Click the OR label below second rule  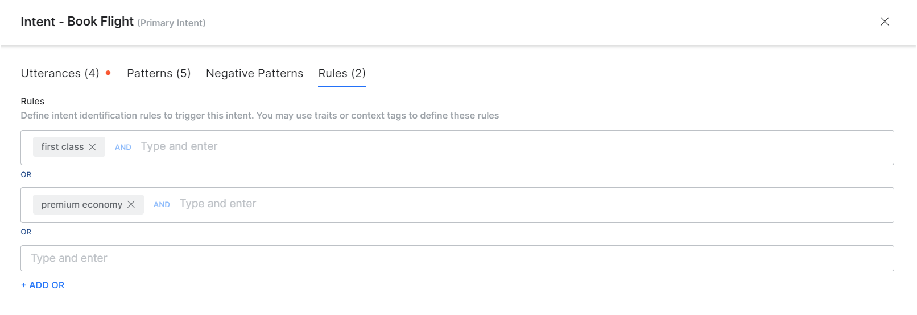coord(26,232)
